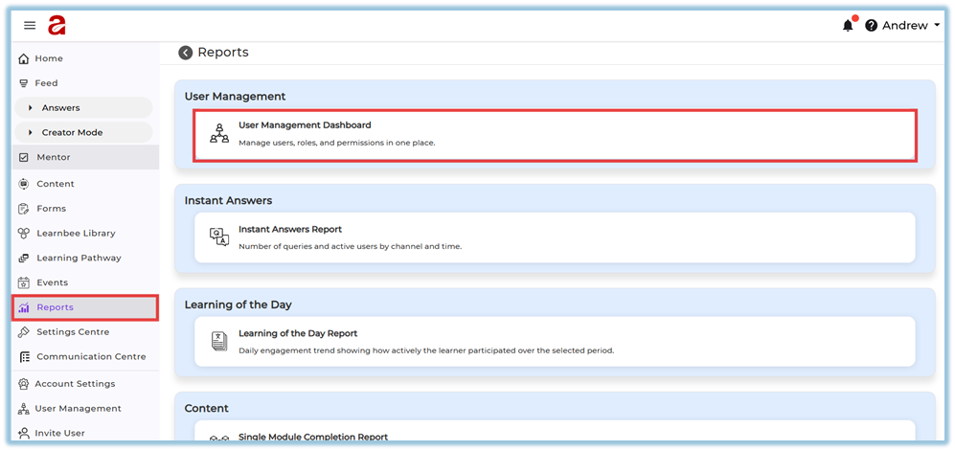This screenshot has height=451, width=955.
Task: Go to Home in the sidebar
Action: (48, 58)
